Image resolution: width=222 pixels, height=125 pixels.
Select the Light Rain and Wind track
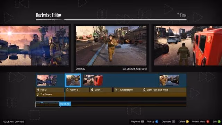(x=164, y=90)
